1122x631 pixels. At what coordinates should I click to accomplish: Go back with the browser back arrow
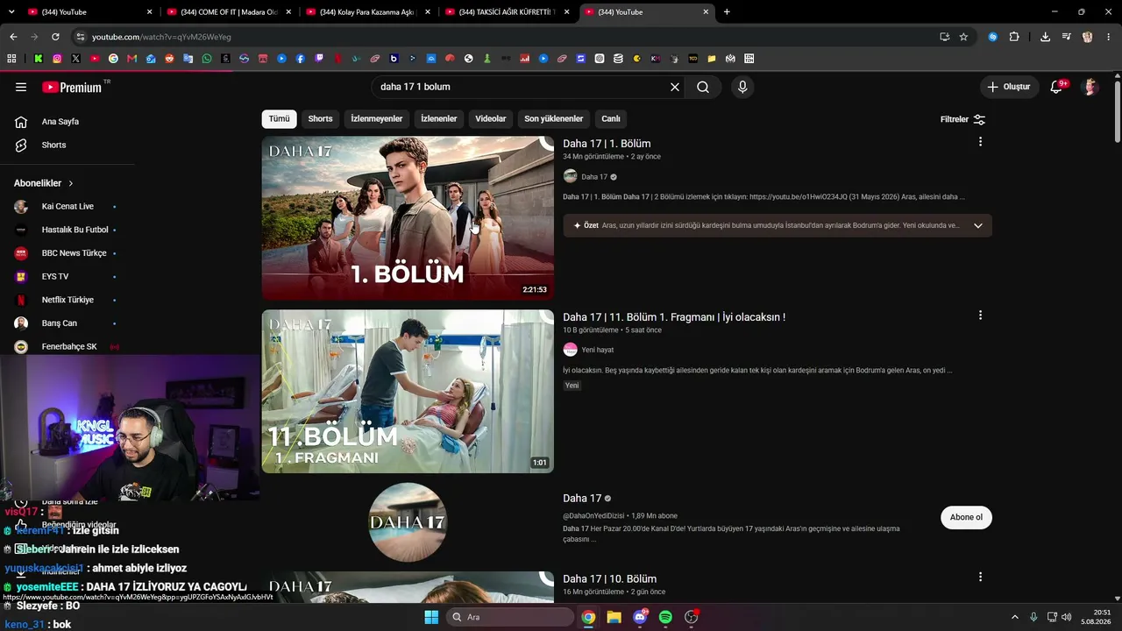13,37
